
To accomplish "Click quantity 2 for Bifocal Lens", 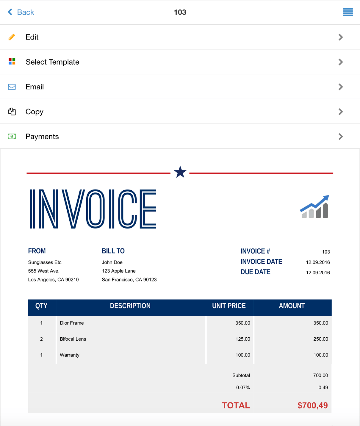I will pos(41,339).
